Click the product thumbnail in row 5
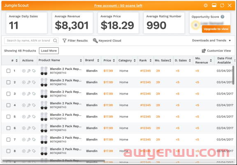The height and width of the screenshot is (165, 237). pos(44,116)
